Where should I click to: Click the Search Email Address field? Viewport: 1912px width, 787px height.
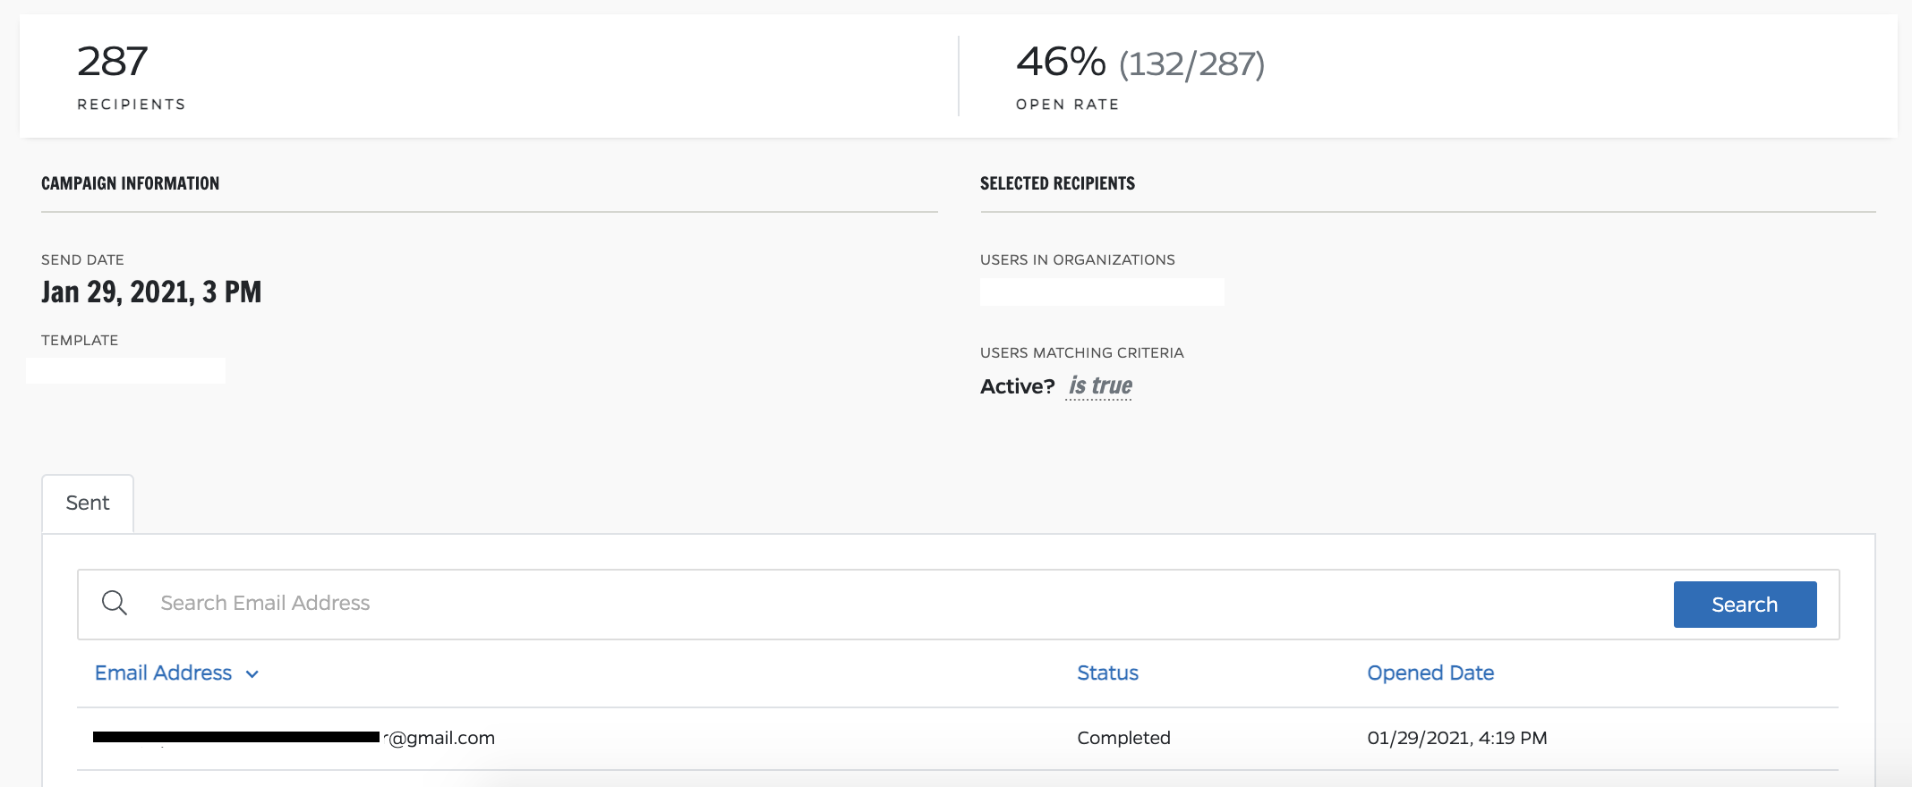(895, 604)
